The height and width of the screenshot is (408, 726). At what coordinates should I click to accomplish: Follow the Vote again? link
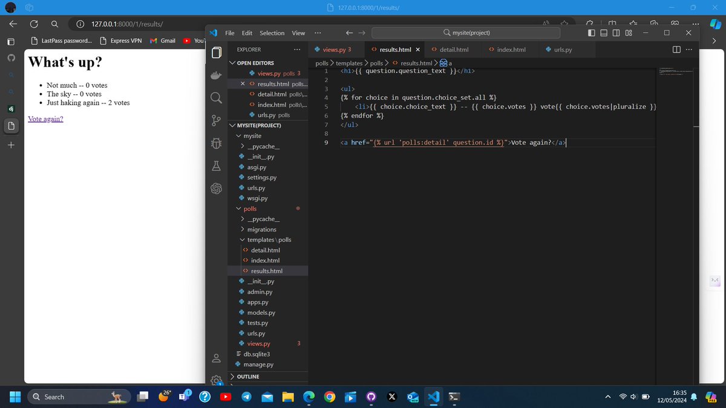coord(45,118)
